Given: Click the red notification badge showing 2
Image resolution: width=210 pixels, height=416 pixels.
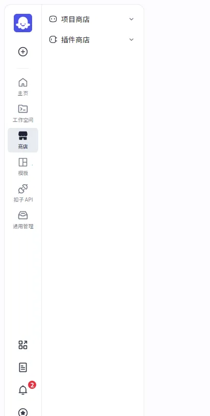Looking at the screenshot, I should pos(32,385).
